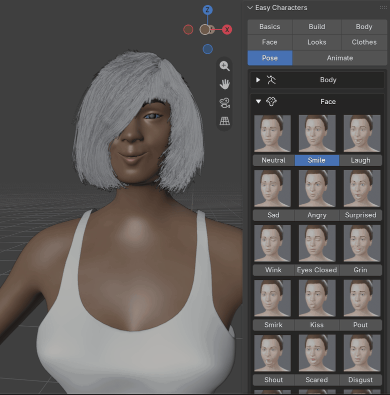Screen dimensions: 390x395
Task: Apply the Laugh expression
Action: (360, 160)
